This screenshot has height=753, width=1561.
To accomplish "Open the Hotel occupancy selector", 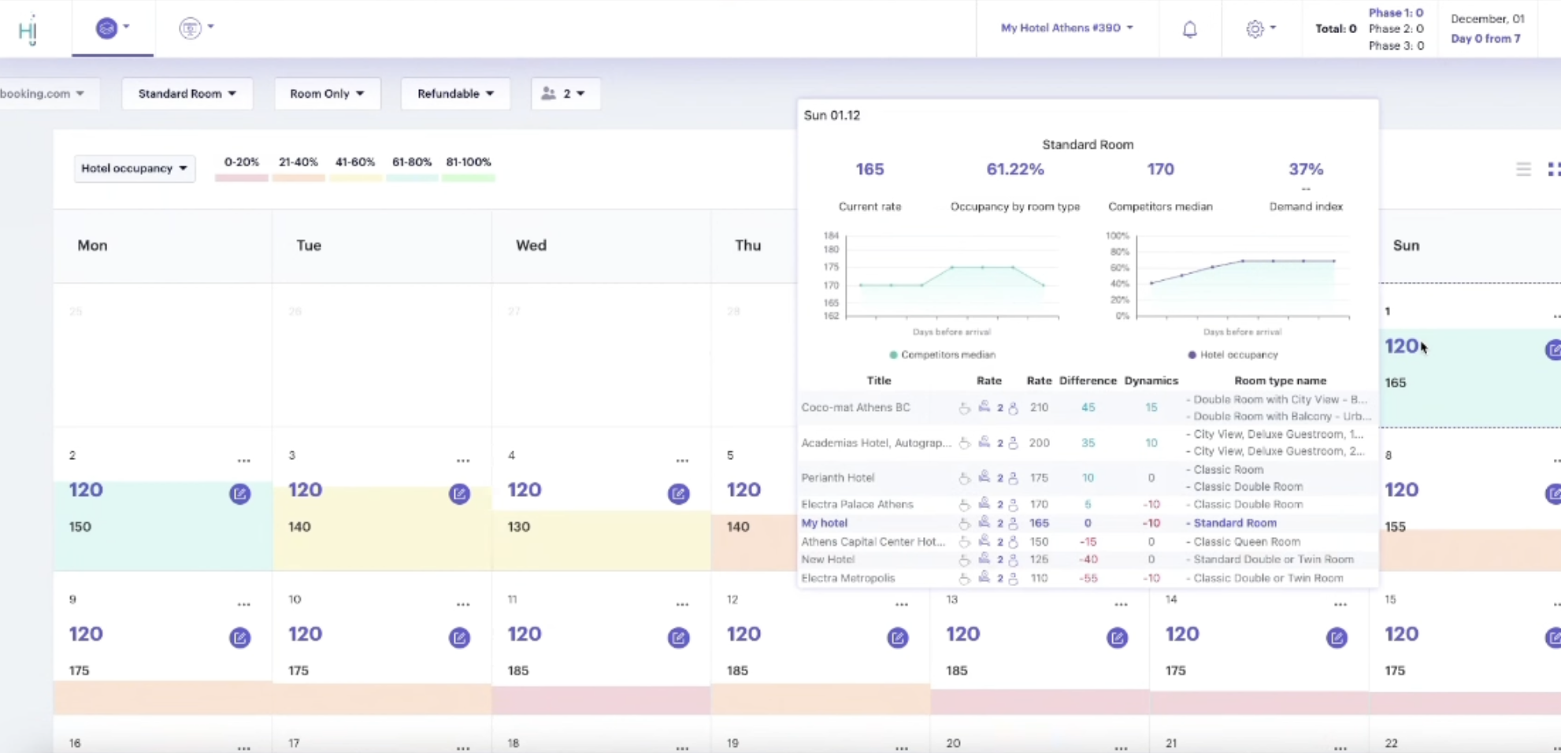I will coord(134,169).
